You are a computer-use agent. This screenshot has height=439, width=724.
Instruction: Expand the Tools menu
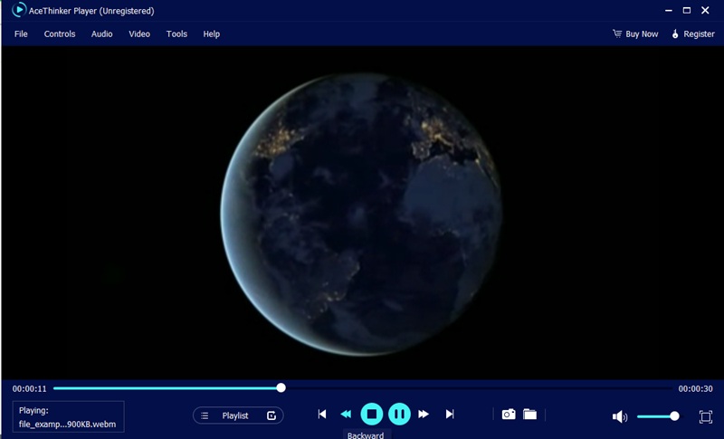(176, 34)
